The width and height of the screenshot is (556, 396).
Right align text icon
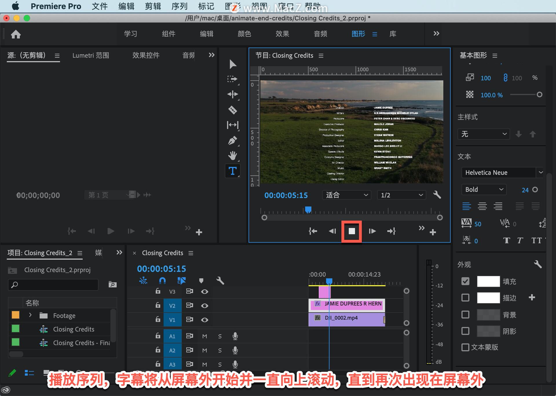tap(498, 206)
